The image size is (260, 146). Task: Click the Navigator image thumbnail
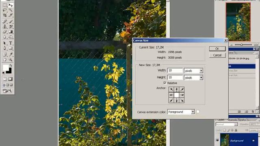(238, 22)
